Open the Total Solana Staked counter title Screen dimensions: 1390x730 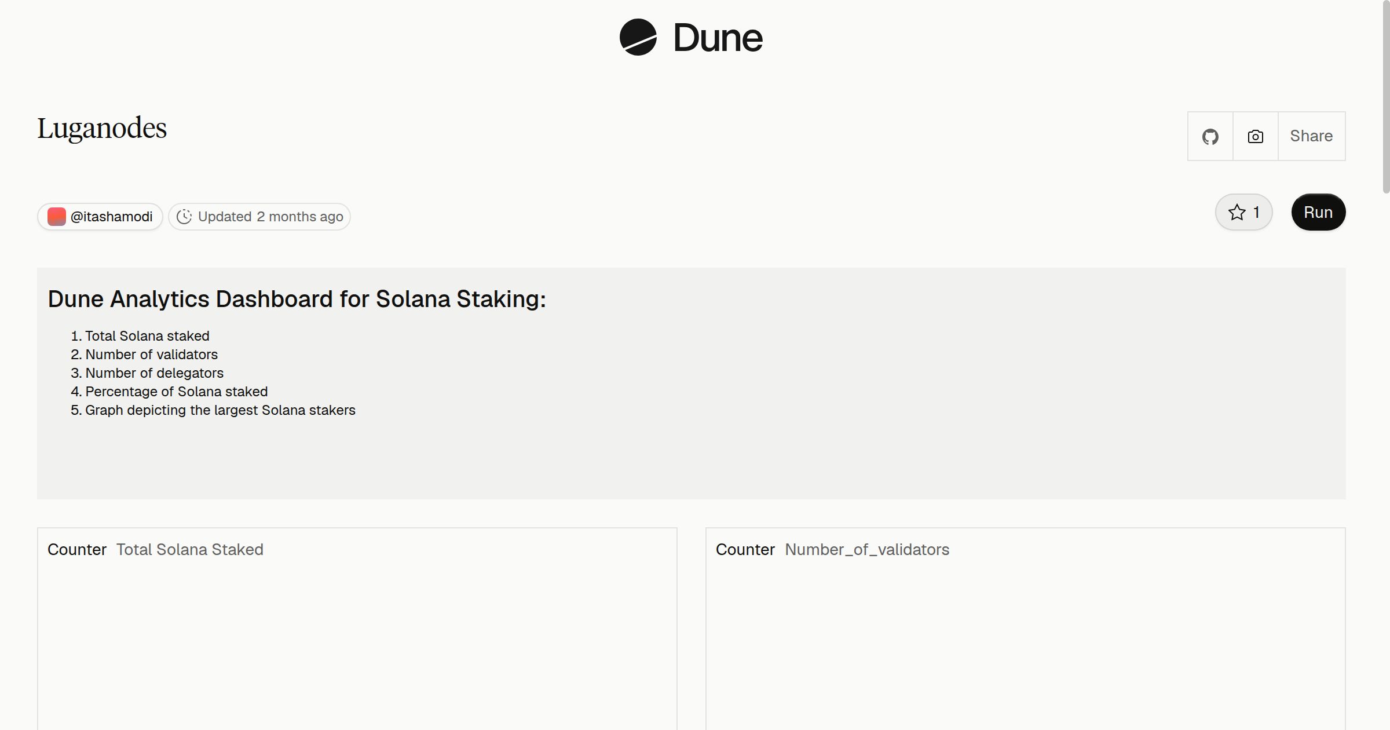point(189,549)
